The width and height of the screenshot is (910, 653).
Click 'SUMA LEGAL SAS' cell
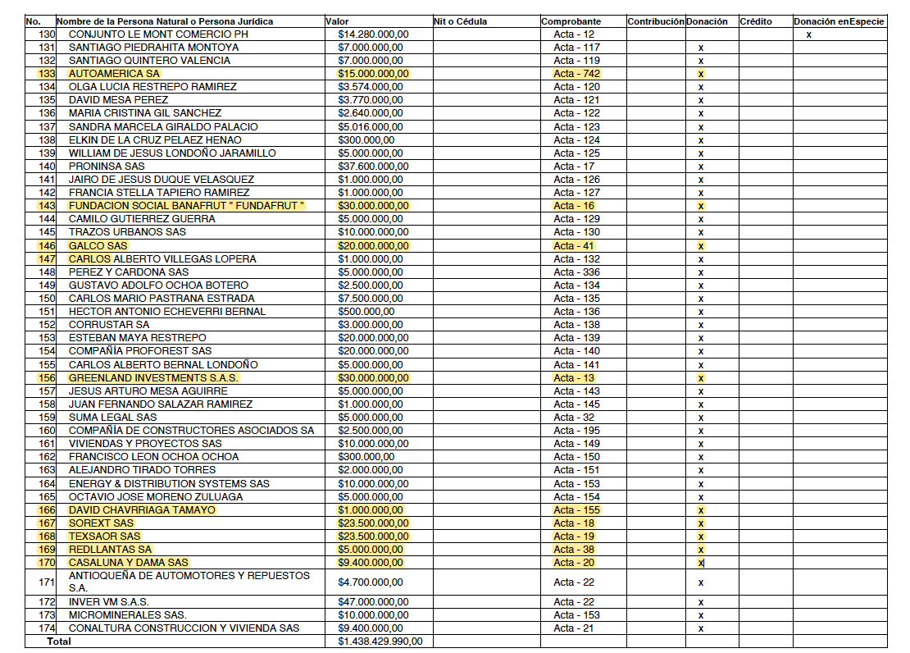[112, 417]
